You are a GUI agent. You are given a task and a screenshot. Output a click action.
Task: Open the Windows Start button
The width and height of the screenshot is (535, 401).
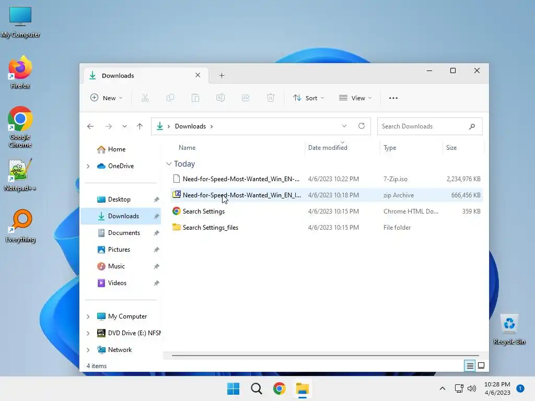tap(234, 388)
